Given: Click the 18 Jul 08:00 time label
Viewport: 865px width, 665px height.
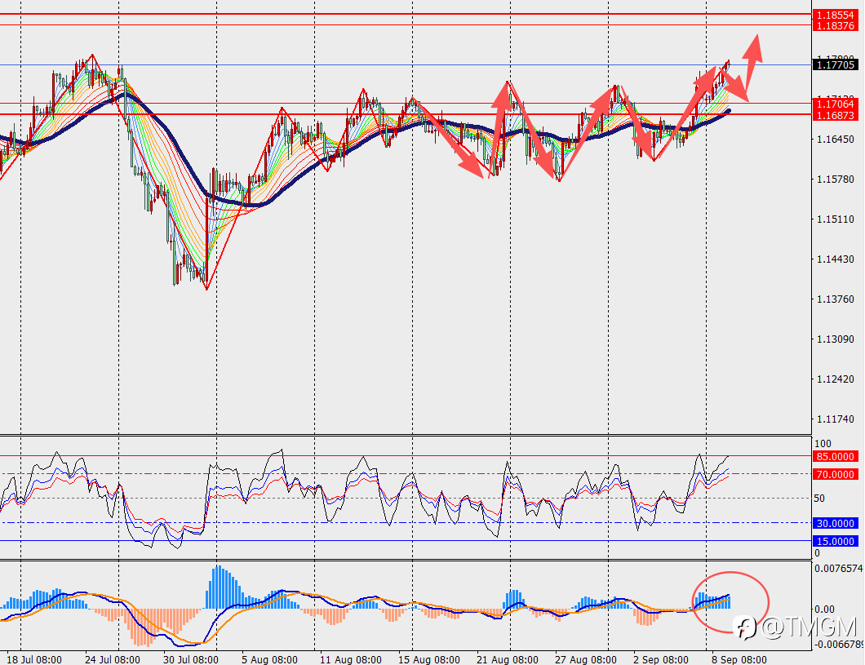Looking at the screenshot, I should coord(33,659).
